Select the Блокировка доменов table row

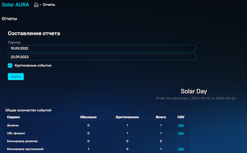click(x=97, y=141)
